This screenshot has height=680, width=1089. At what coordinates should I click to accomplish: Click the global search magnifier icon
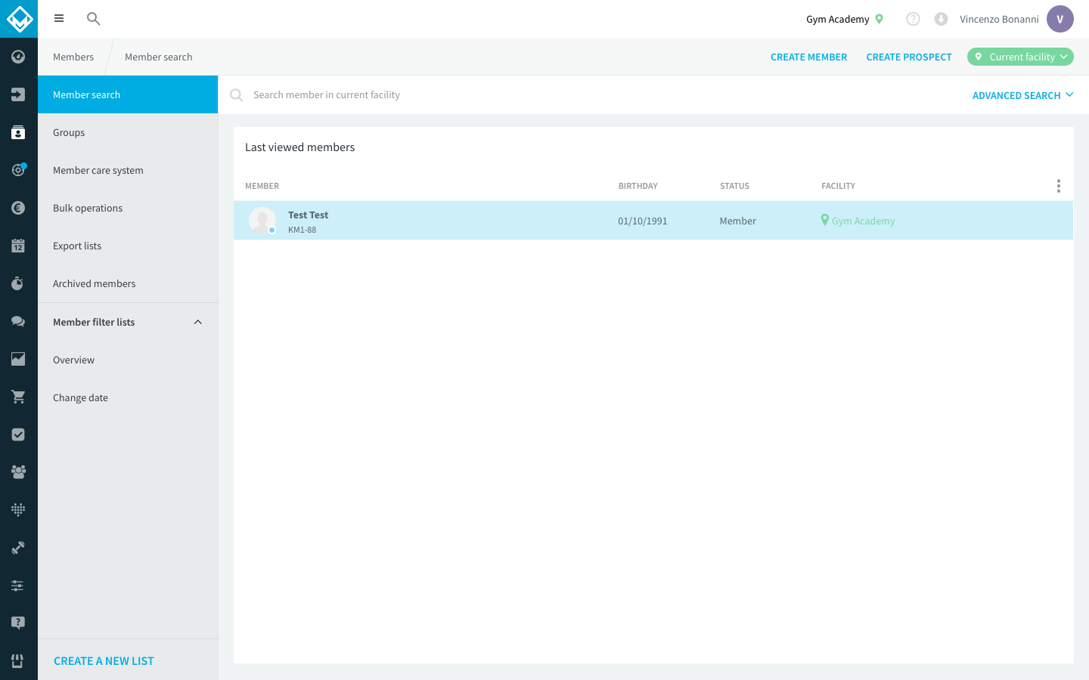point(94,19)
